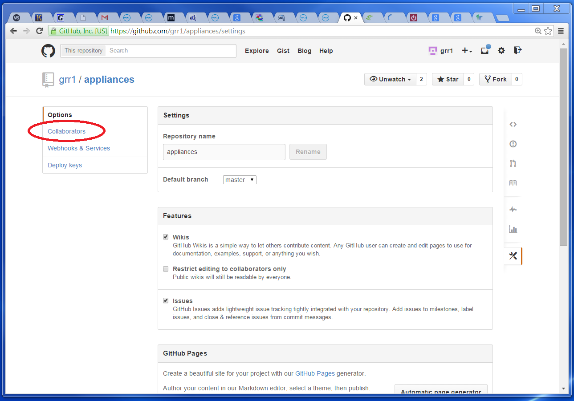Screen dimensions: 574x401
Task: Click the grr1 username in header
Action: pyautogui.click(x=447, y=51)
